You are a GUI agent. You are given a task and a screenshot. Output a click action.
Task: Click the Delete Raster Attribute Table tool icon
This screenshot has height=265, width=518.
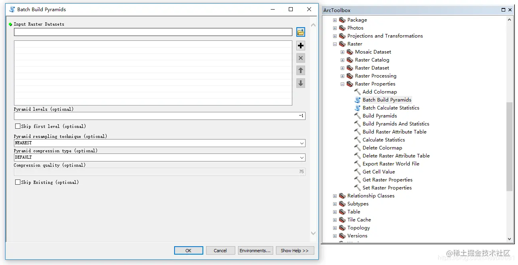[357, 156]
